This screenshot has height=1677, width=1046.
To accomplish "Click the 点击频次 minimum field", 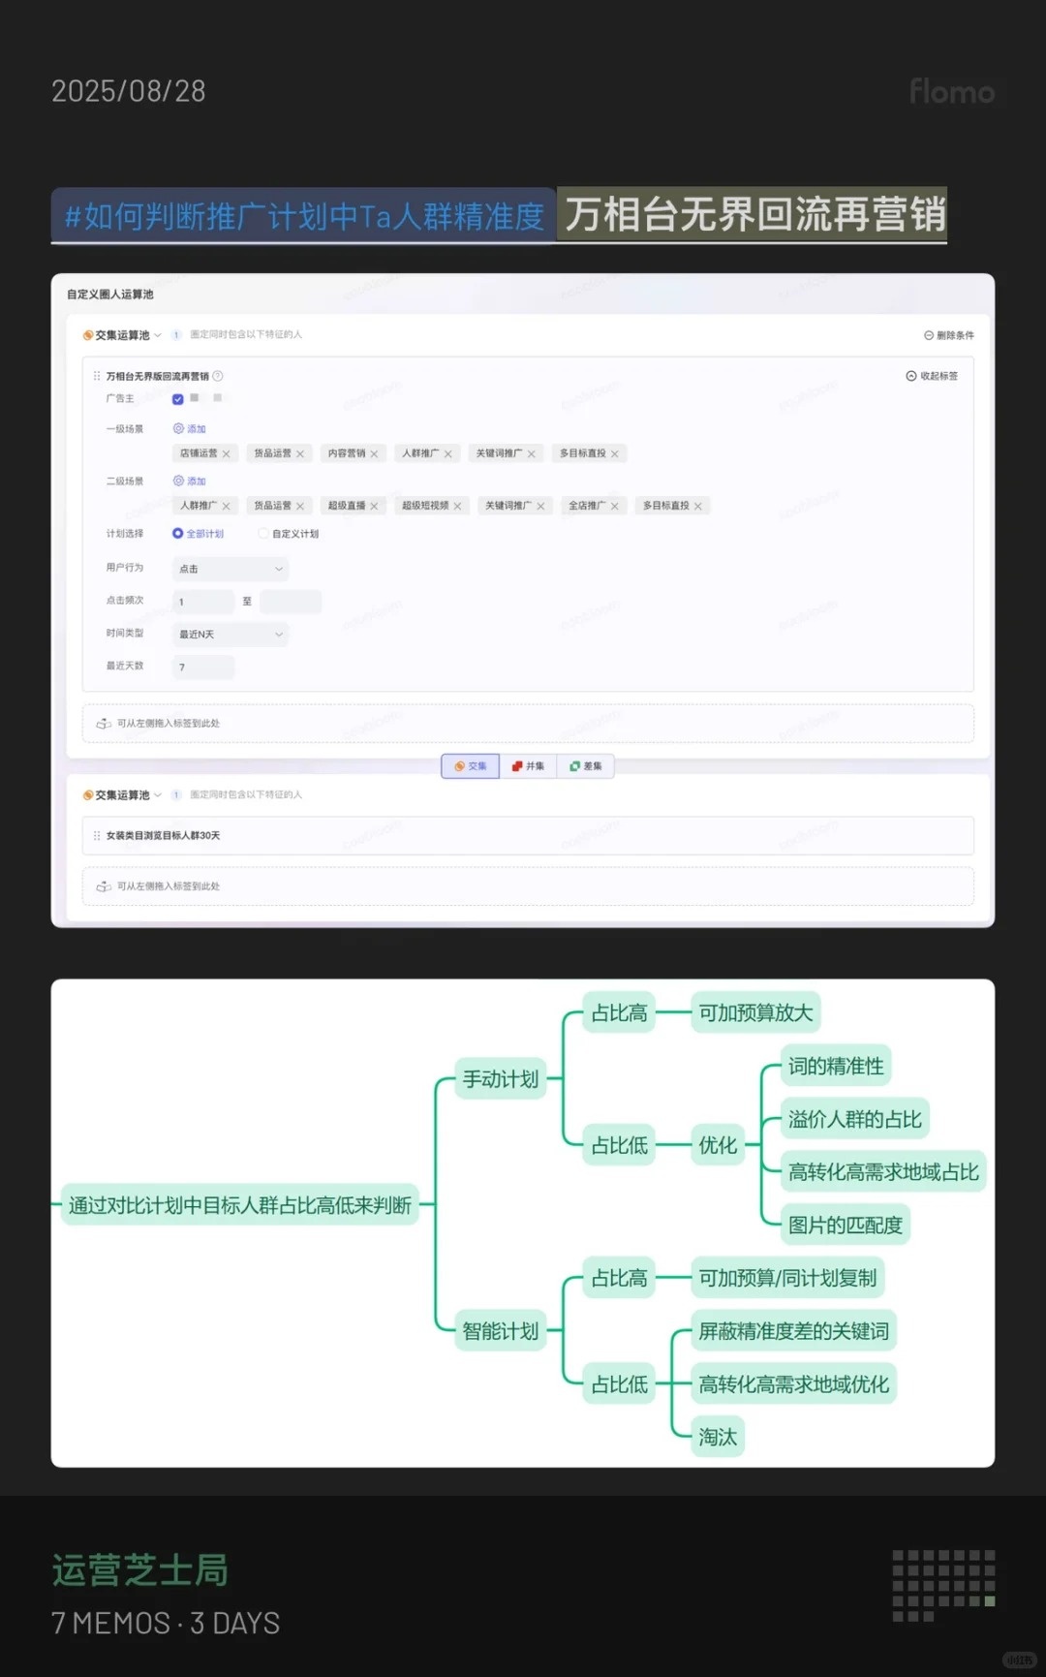I will point(203,602).
